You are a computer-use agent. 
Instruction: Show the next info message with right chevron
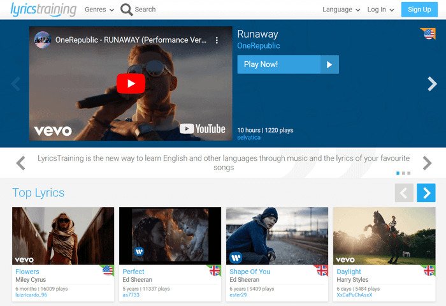coord(428,163)
